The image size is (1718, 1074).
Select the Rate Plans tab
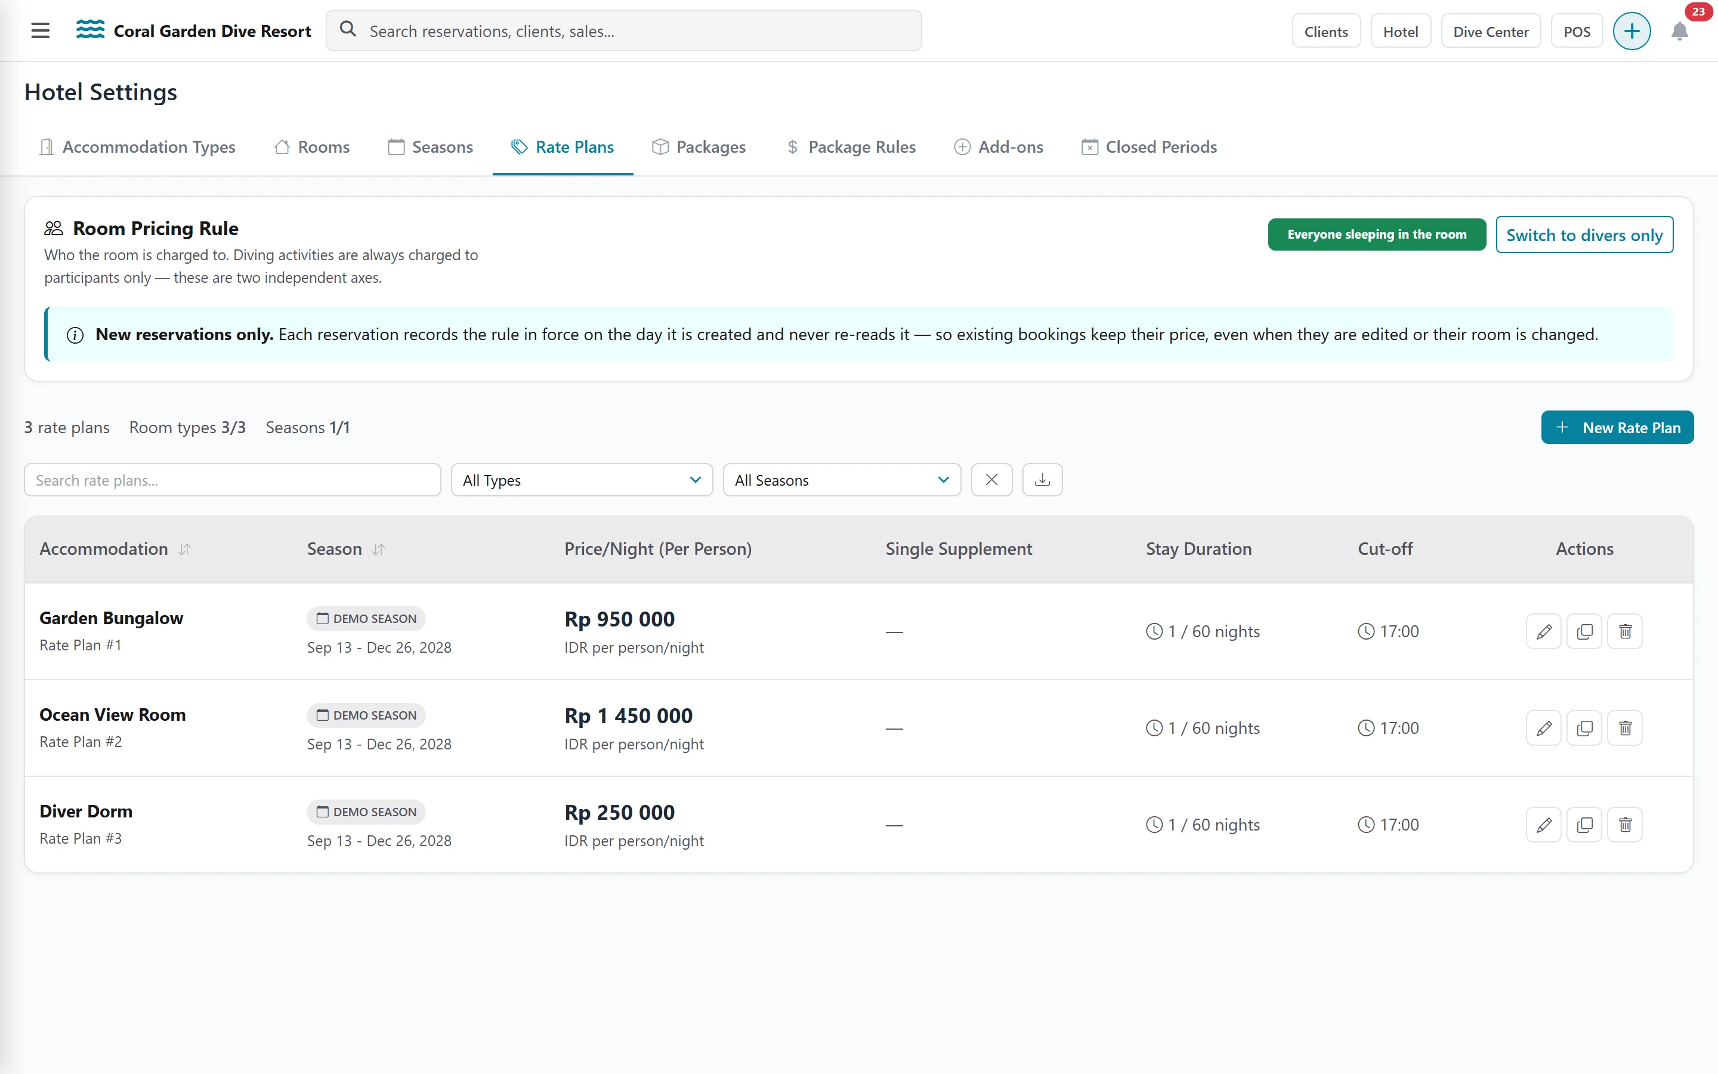[563, 147]
